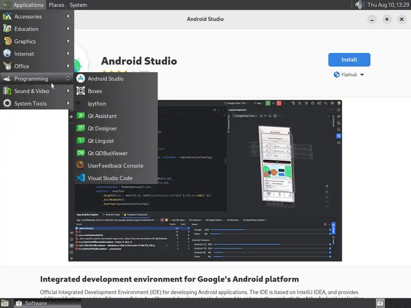
Task: Launch Qt Linguist from the menu
Action: pyautogui.click(x=116, y=141)
